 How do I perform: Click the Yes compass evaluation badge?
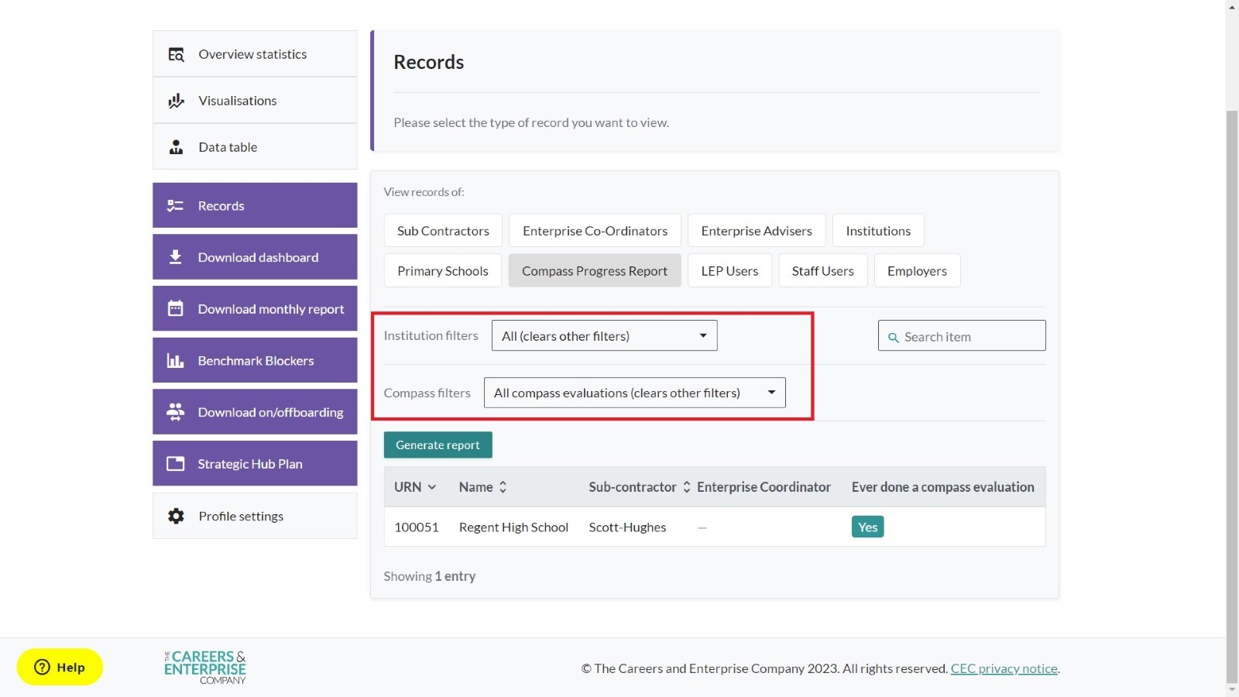[868, 527]
